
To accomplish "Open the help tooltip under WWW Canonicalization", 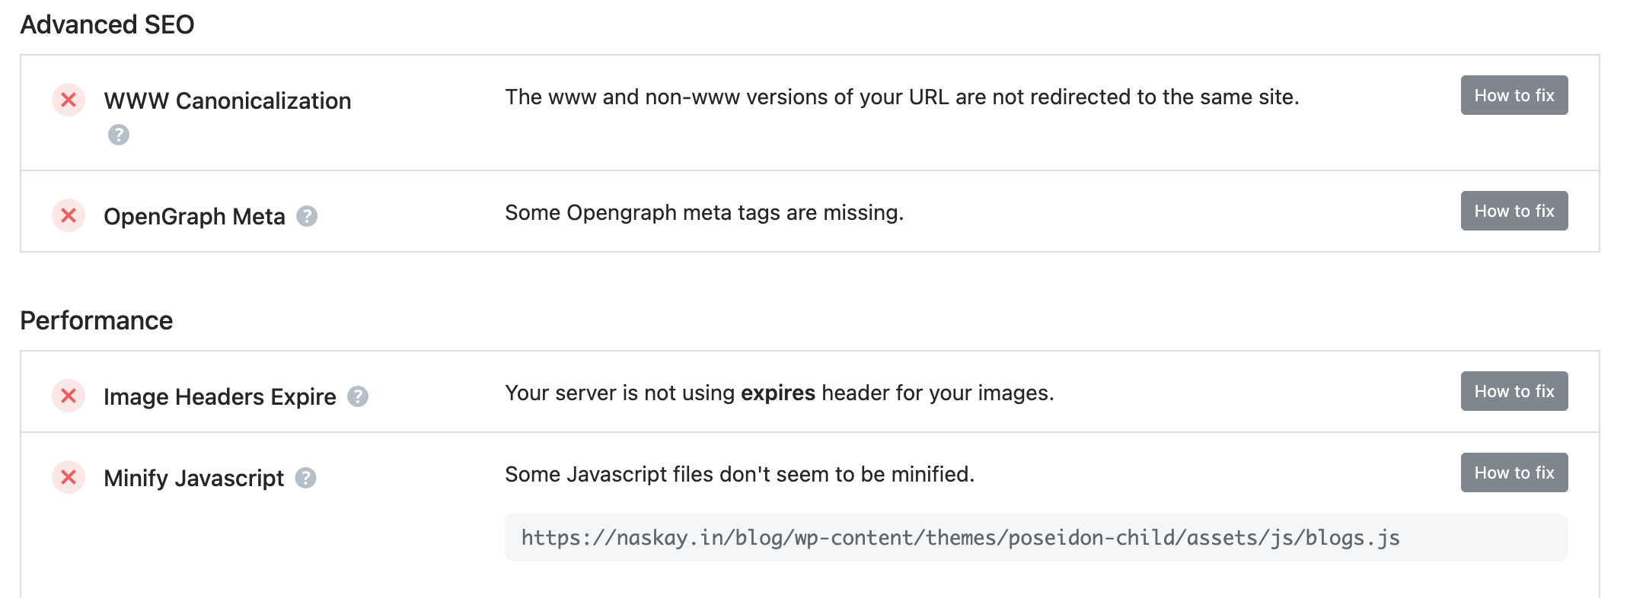I will tap(119, 135).
